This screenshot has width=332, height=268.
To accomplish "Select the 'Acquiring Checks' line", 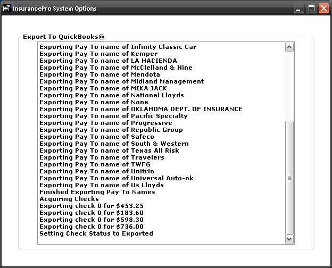I will tap(69, 199).
